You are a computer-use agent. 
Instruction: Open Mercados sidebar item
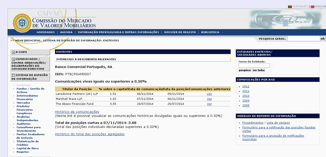pyautogui.click(x=23, y=103)
